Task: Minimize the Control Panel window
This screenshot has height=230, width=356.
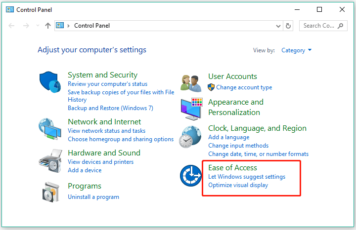Action: point(297,9)
